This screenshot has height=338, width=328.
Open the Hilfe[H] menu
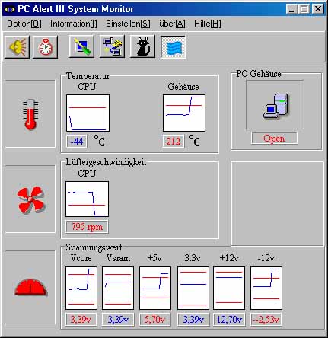tap(208, 24)
